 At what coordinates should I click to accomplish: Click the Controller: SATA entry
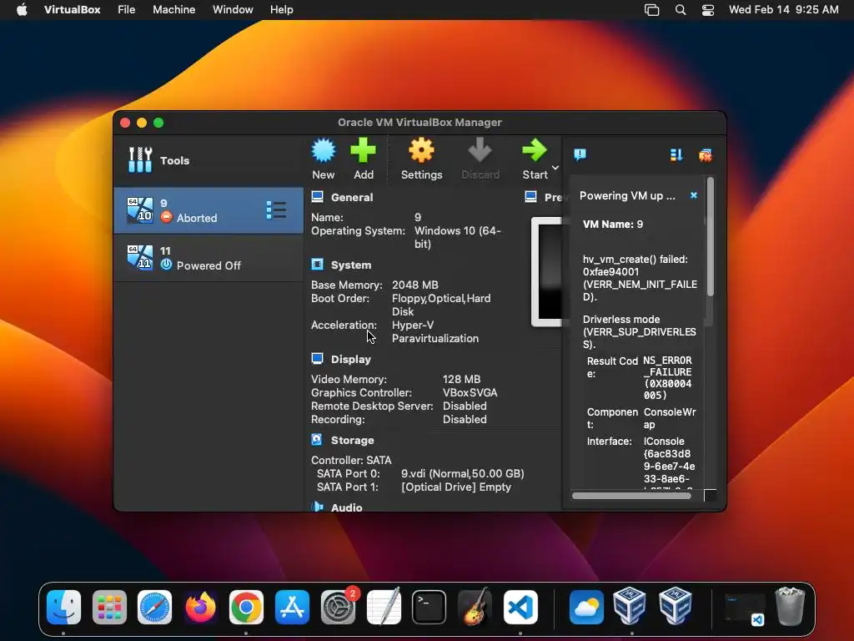click(351, 460)
